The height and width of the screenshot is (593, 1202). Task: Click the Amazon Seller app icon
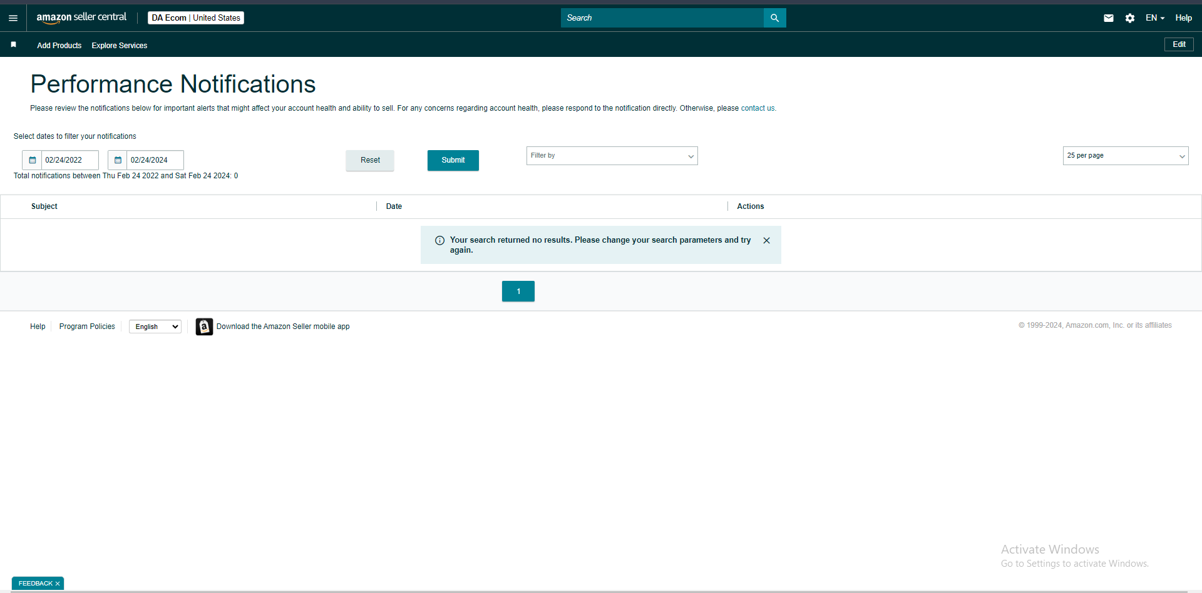[204, 327]
